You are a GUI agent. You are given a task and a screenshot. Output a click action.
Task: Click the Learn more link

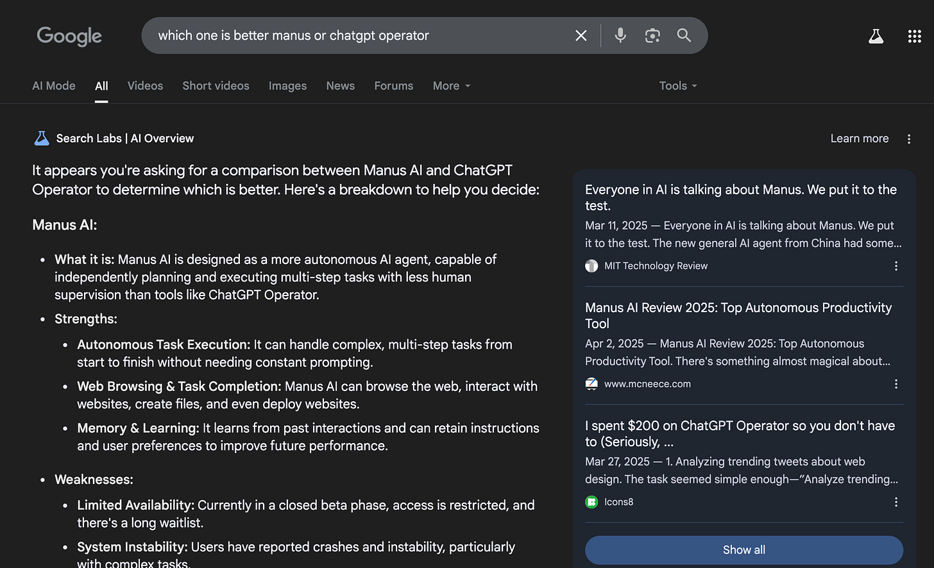pyautogui.click(x=860, y=138)
